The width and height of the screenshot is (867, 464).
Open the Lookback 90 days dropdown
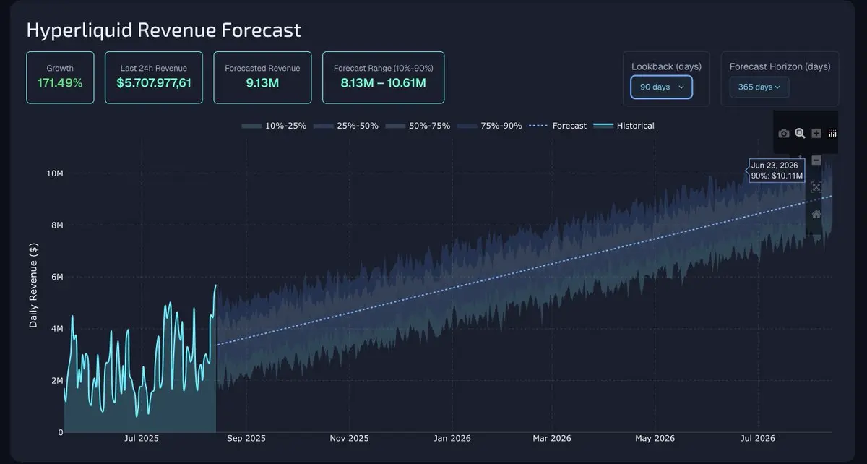(x=662, y=87)
